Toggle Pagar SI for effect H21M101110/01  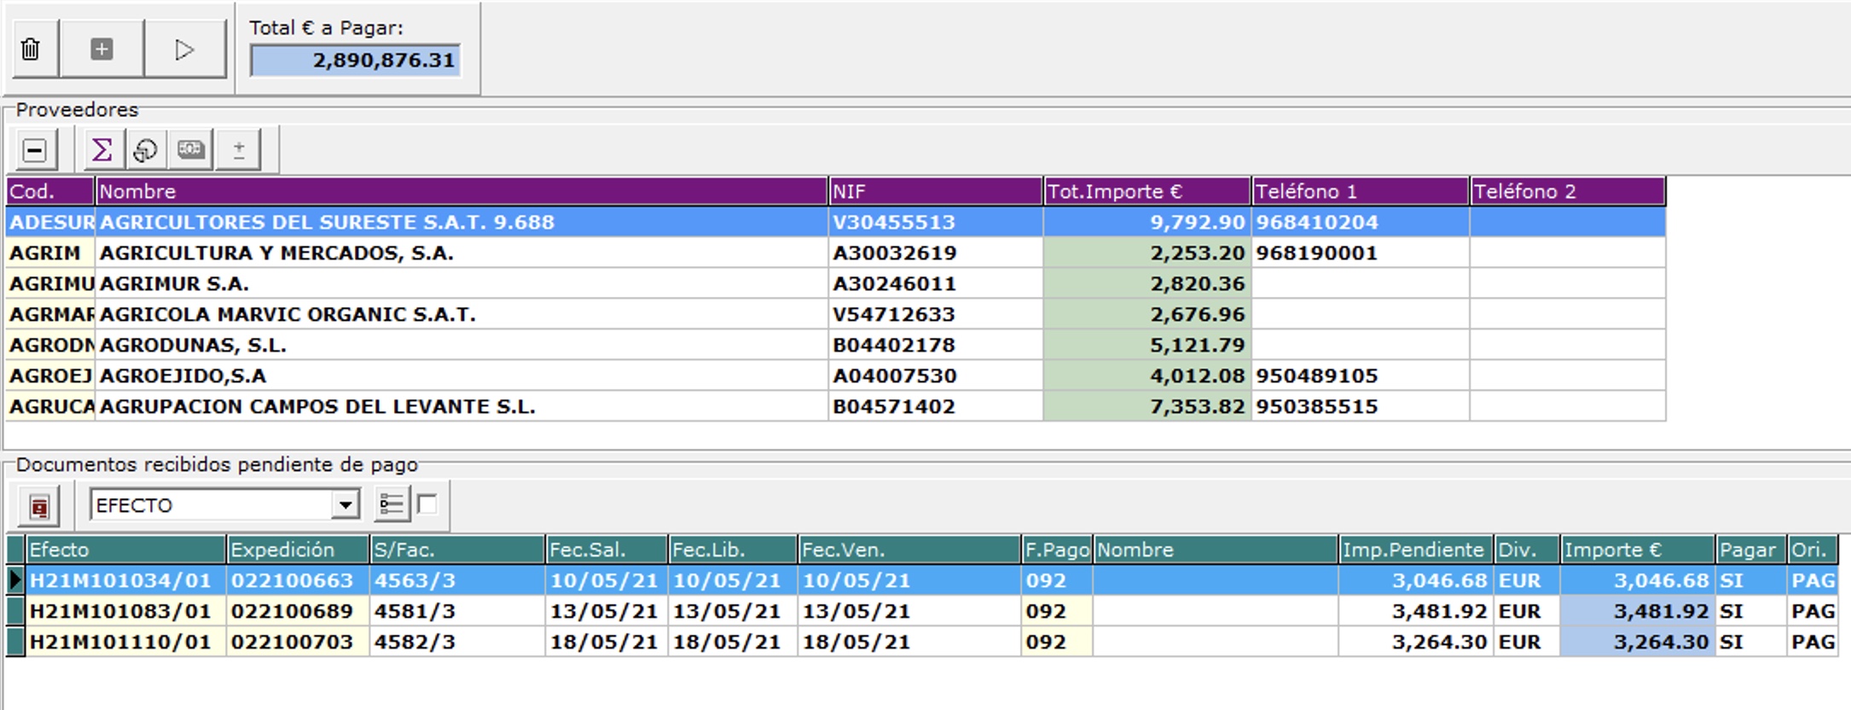[1749, 642]
